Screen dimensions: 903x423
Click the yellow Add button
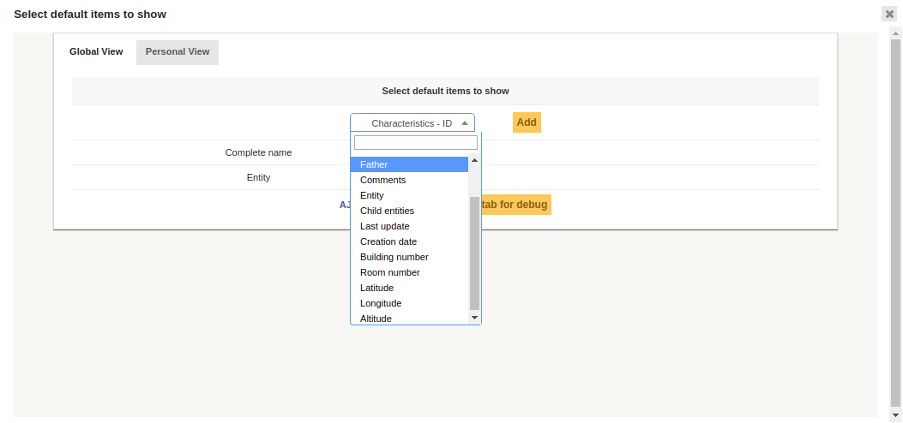(527, 122)
